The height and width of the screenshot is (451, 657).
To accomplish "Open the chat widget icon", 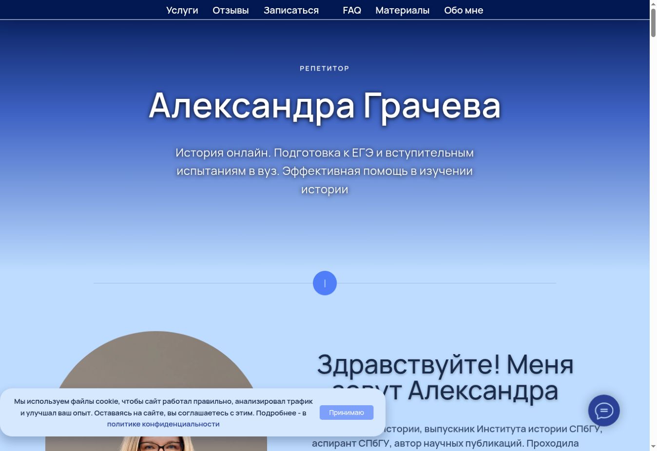I will (x=604, y=411).
